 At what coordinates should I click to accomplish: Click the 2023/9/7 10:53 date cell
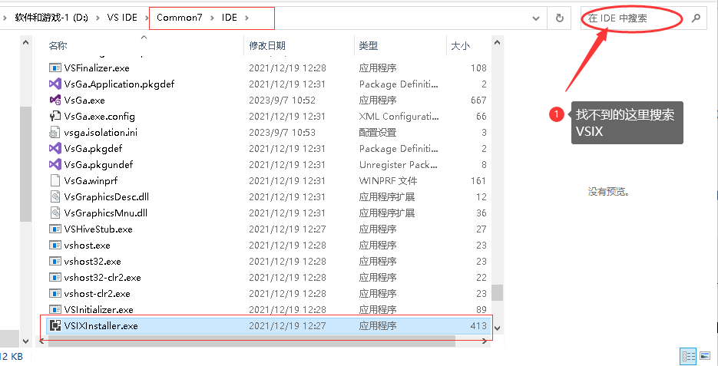pos(283,133)
